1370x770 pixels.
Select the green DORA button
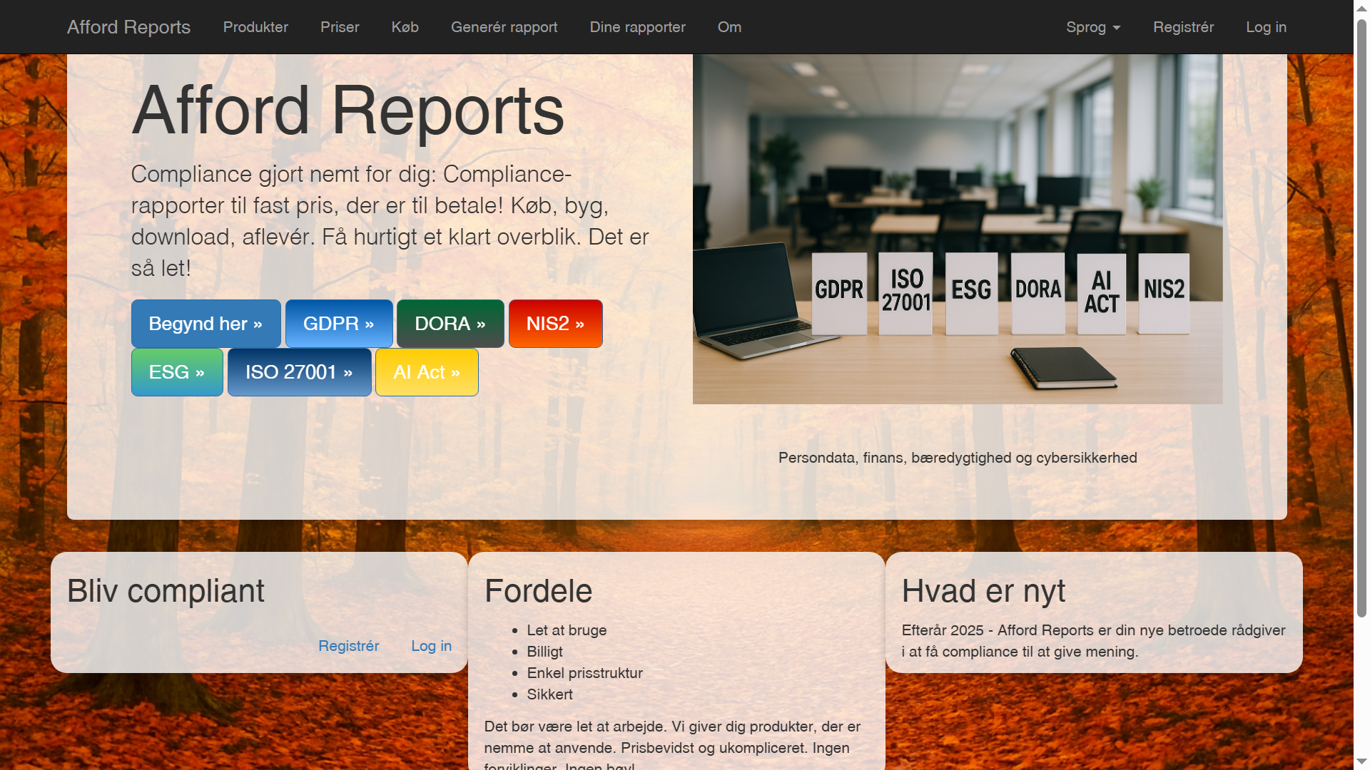[450, 323]
